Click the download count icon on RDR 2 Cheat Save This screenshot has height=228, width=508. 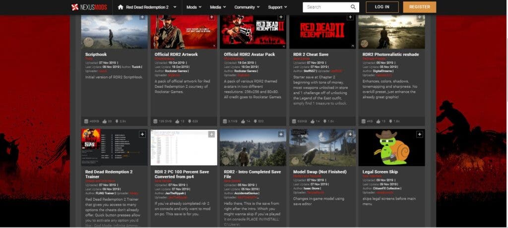coord(324,121)
